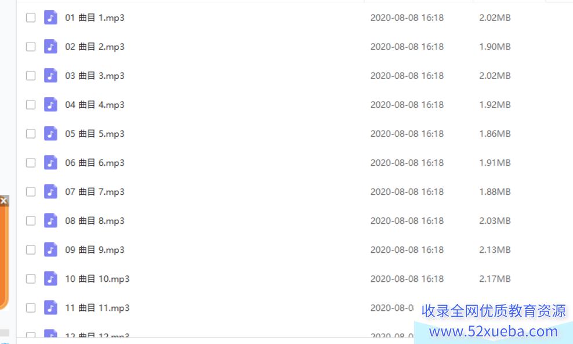The image size is (573, 344).
Task: Open the file 01 曲目 1.mp3
Action: point(95,17)
